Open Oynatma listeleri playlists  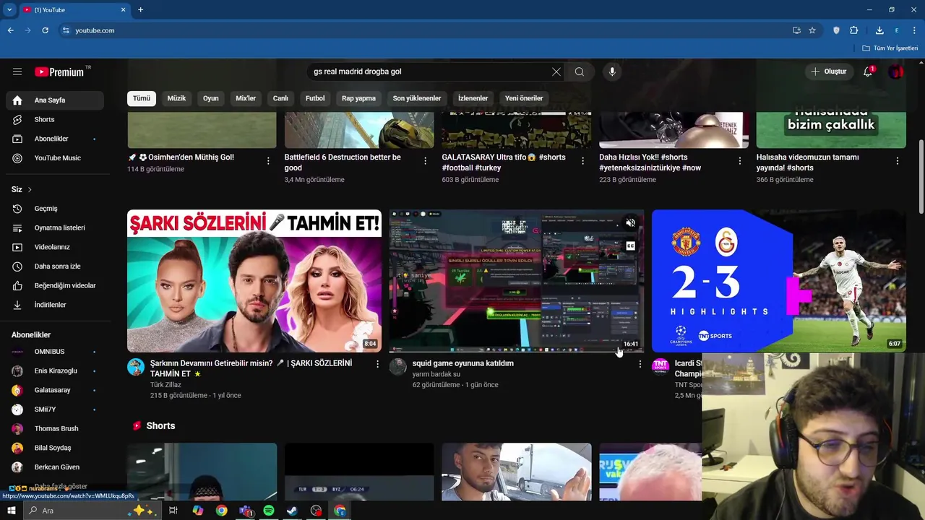[x=55, y=227]
